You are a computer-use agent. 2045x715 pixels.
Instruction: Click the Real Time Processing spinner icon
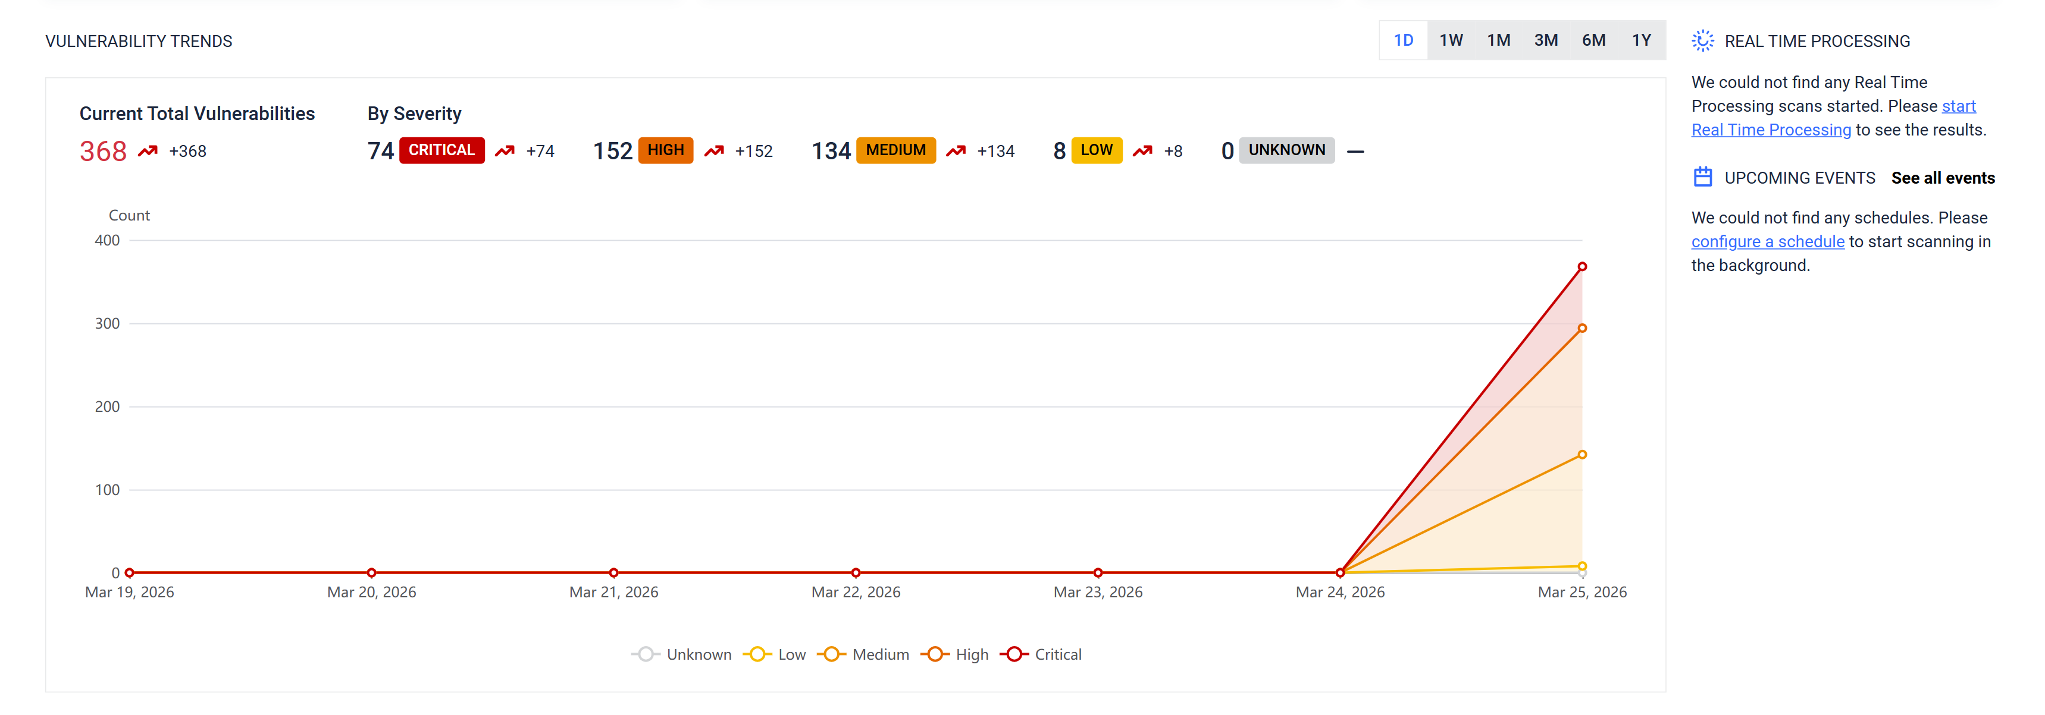point(1702,40)
